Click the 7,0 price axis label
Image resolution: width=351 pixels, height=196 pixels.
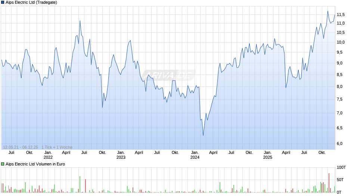pos(339,113)
